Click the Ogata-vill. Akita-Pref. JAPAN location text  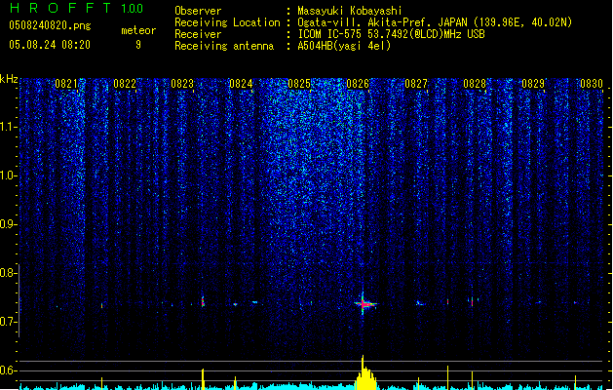click(x=435, y=22)
